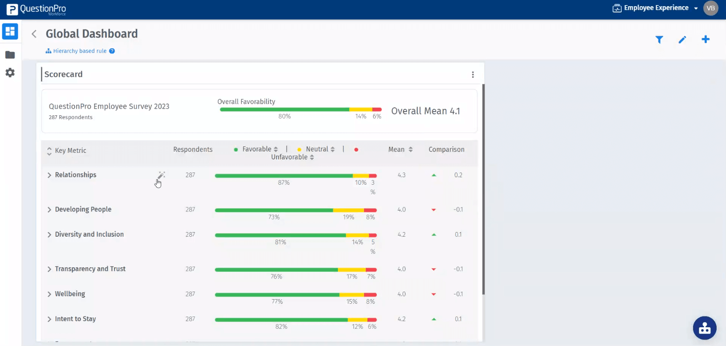Click the filter funnel icon
This screenshot has height=346, width=726.
click(659, 40)
